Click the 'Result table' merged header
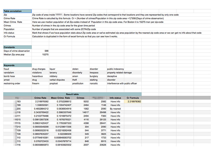Screen dimensions: 214x158 coord(72,94)
